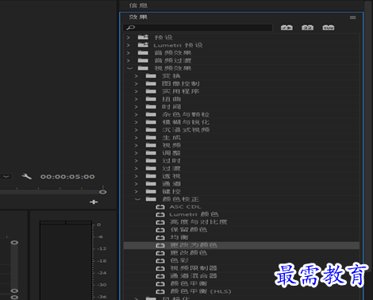The width and height of the screenshot is (373, 300).
Task: Select the 效果 panel tab
Action: click(x=138, y=17)
